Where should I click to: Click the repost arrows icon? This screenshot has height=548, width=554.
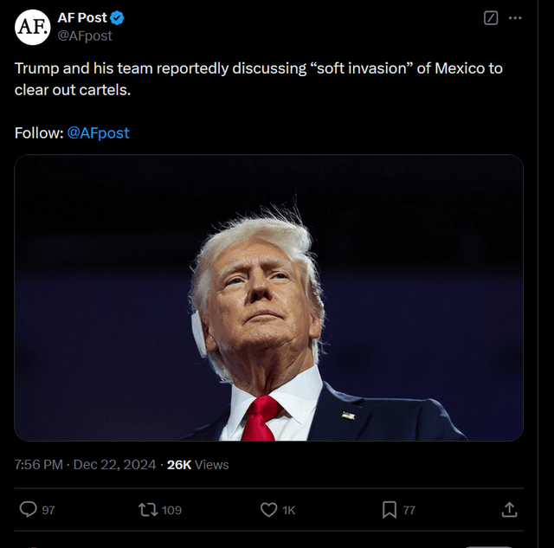(149, 510)
